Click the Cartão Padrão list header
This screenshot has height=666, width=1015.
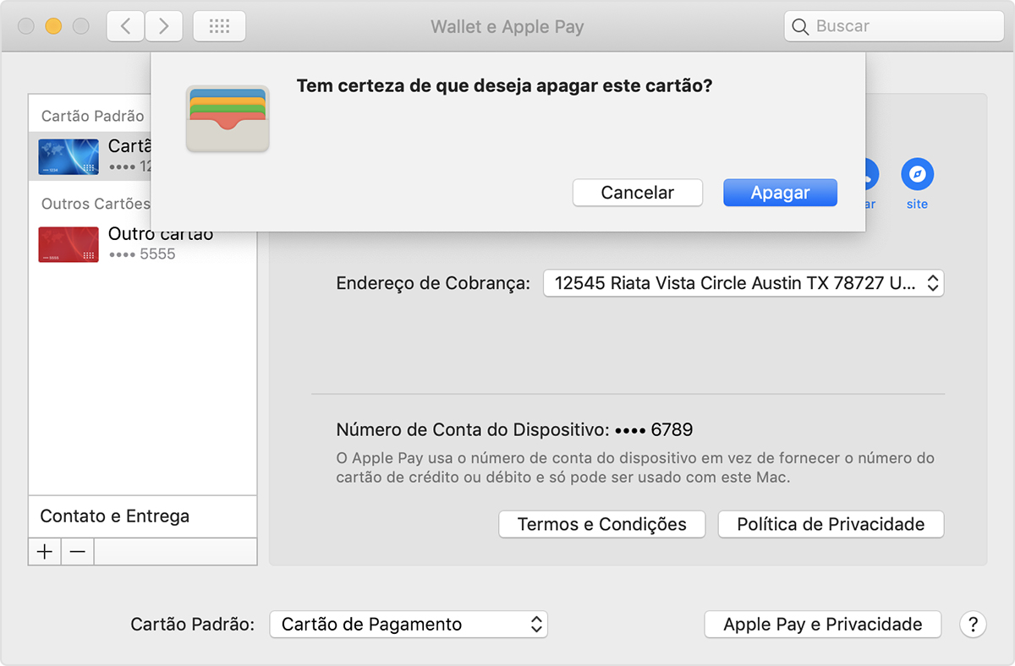(93, 116)
